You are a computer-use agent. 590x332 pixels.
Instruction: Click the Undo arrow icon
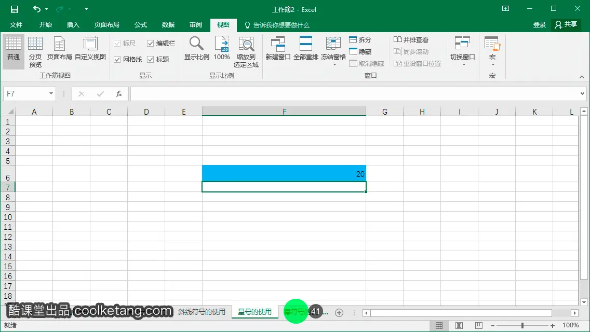[36, 9]
